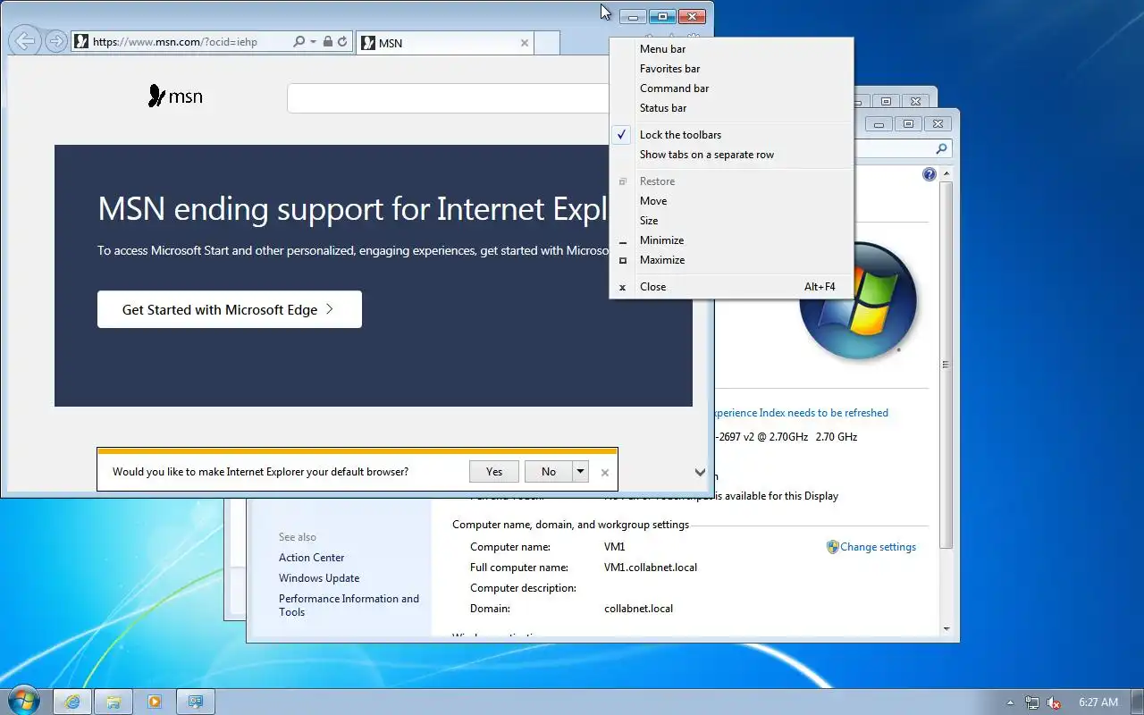Viewport: 1144px width, 715px height.
Task: Uncheck Lock the toolbars
Action: 731,135
